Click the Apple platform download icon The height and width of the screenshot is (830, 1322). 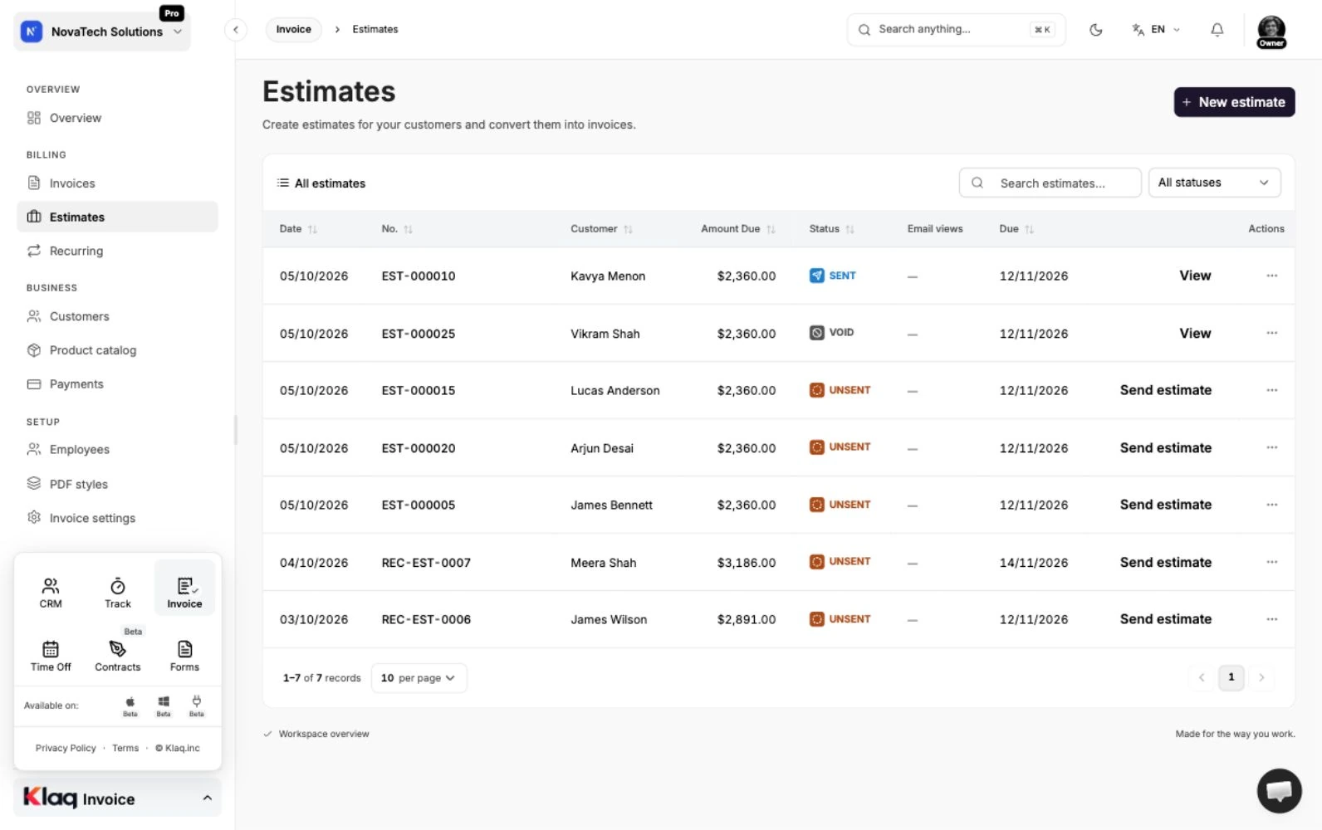130,705
